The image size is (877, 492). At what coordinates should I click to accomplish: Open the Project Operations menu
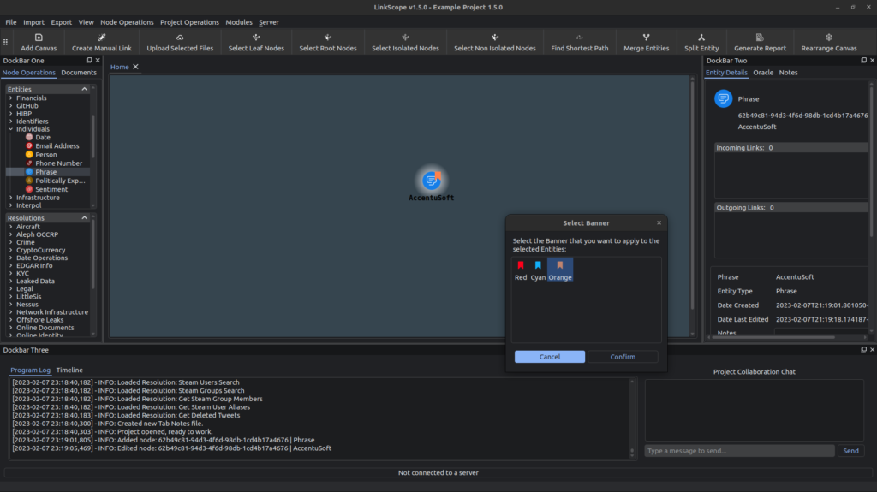(x=189, y=22)
